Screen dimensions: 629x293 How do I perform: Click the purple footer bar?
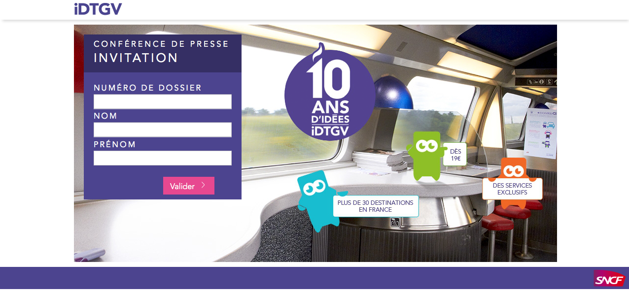coord(314,278)
